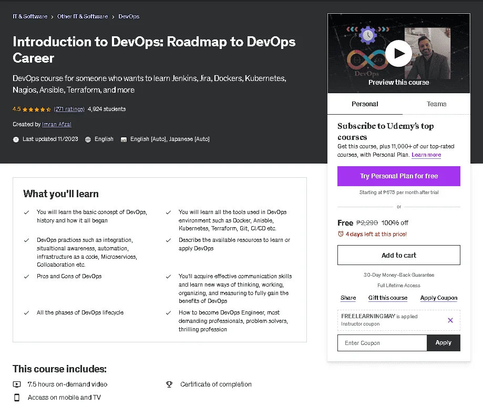This screenshot has width=483, height=416.
Task: Click the '100% off' discount text
Action: [395, 223]
